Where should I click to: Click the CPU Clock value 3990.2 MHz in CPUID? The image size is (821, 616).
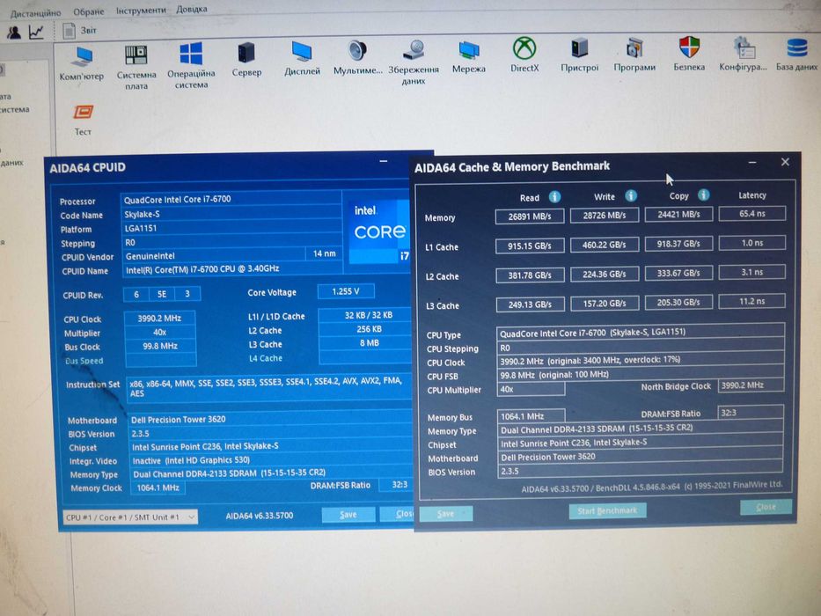pyautogui.click(x=159, y=318)
